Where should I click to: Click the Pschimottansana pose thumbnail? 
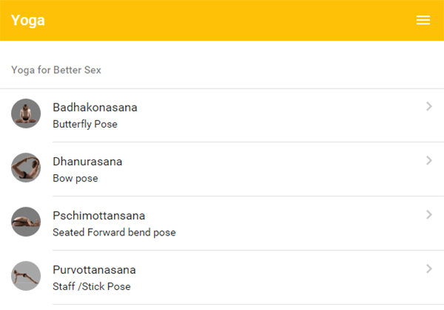(x=26, y=221)
